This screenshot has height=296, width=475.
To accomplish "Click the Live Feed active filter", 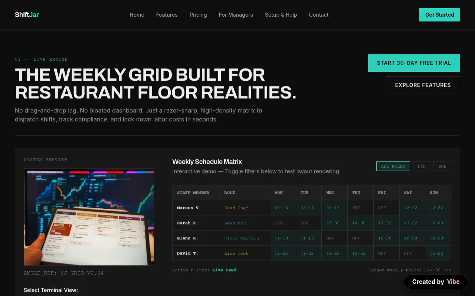I will click(x=224, y=270).
